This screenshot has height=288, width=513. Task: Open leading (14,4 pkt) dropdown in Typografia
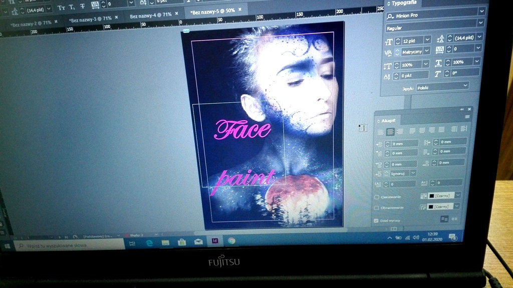pyautogui.click(x=479, y=37)
